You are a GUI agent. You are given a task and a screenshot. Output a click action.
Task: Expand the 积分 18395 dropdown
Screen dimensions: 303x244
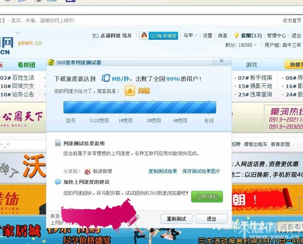(255, 45)
